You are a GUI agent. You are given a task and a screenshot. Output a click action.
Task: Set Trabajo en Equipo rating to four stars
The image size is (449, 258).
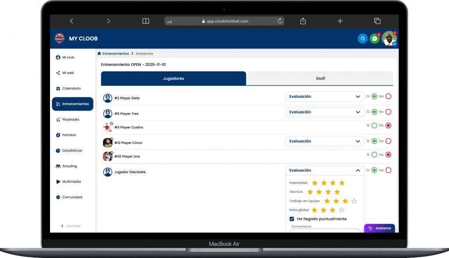(354, 201)
